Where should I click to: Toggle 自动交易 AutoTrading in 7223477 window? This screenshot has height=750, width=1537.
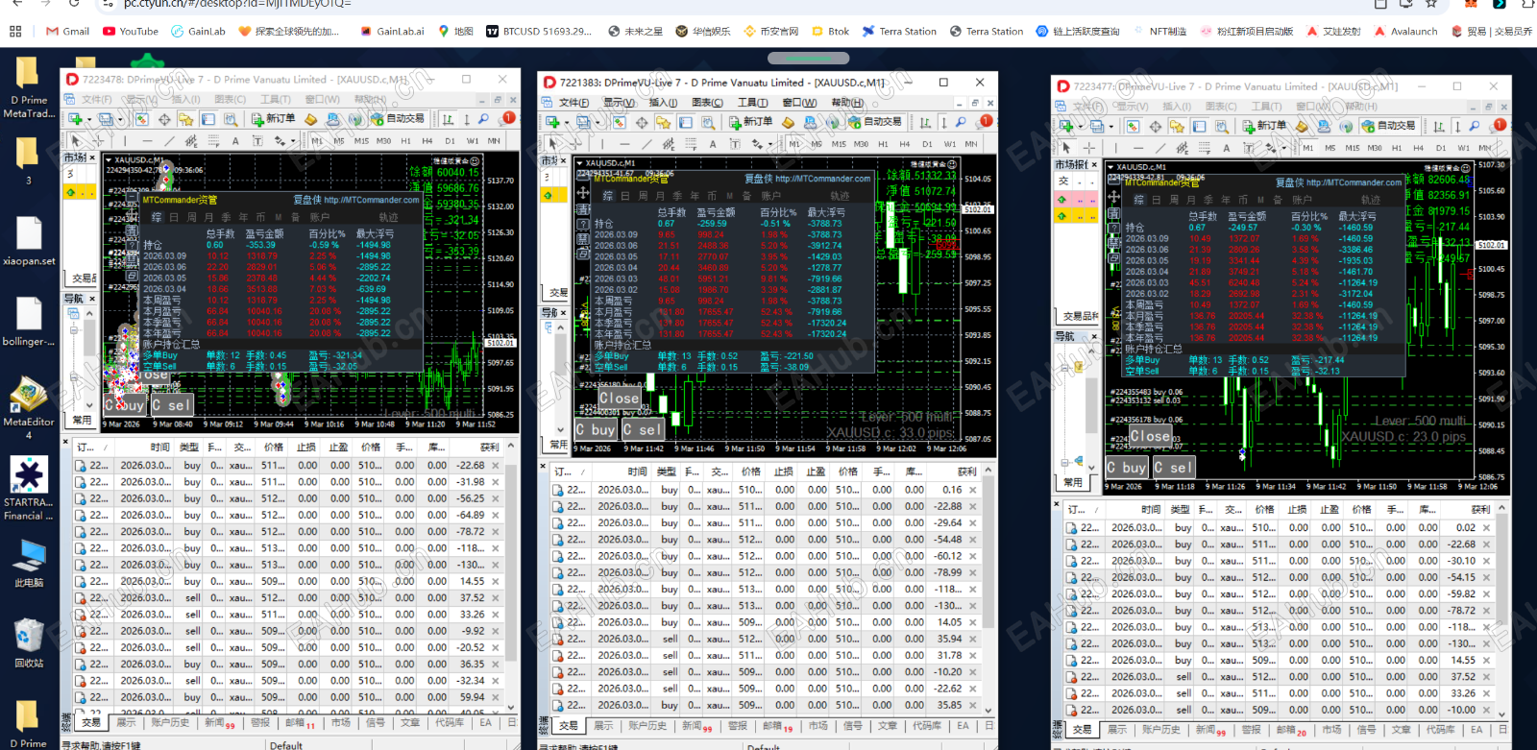pos(1389,126)
